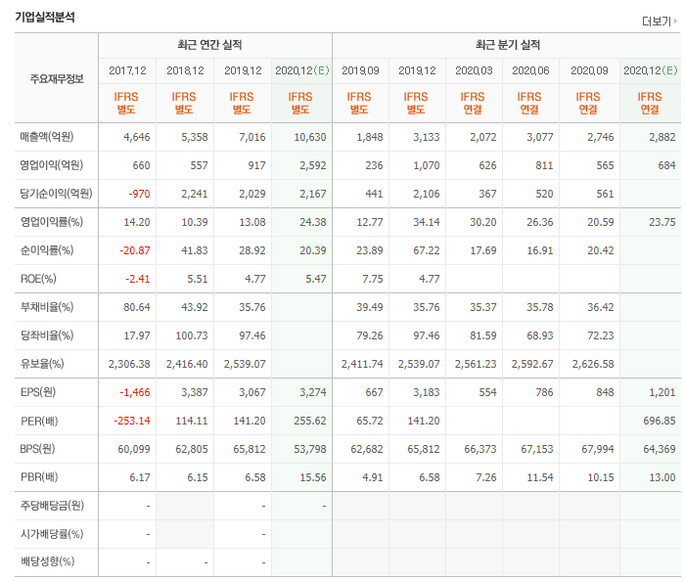Click the 15.56 PBR value
Screen dimensions: 684x581
click(313, 477)
